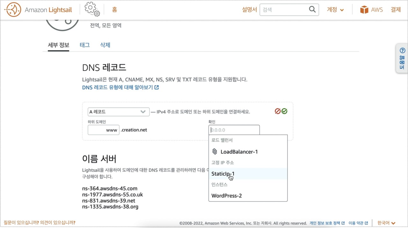Open the A 레코드 type dropdown
The height and width of the screenshot is (228, 408).
[x=119, y=112]
